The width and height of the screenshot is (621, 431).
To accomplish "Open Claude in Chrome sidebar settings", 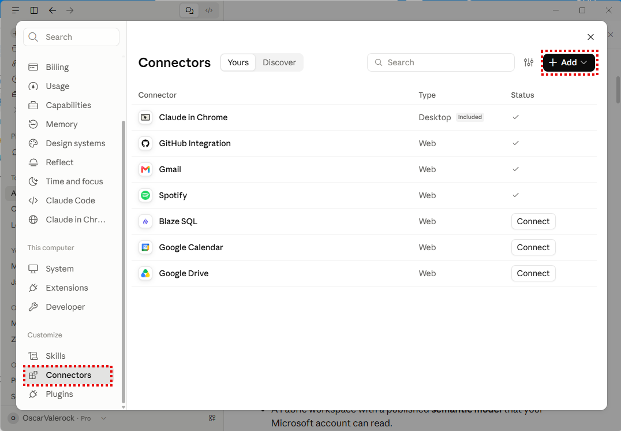I will 72,220.
